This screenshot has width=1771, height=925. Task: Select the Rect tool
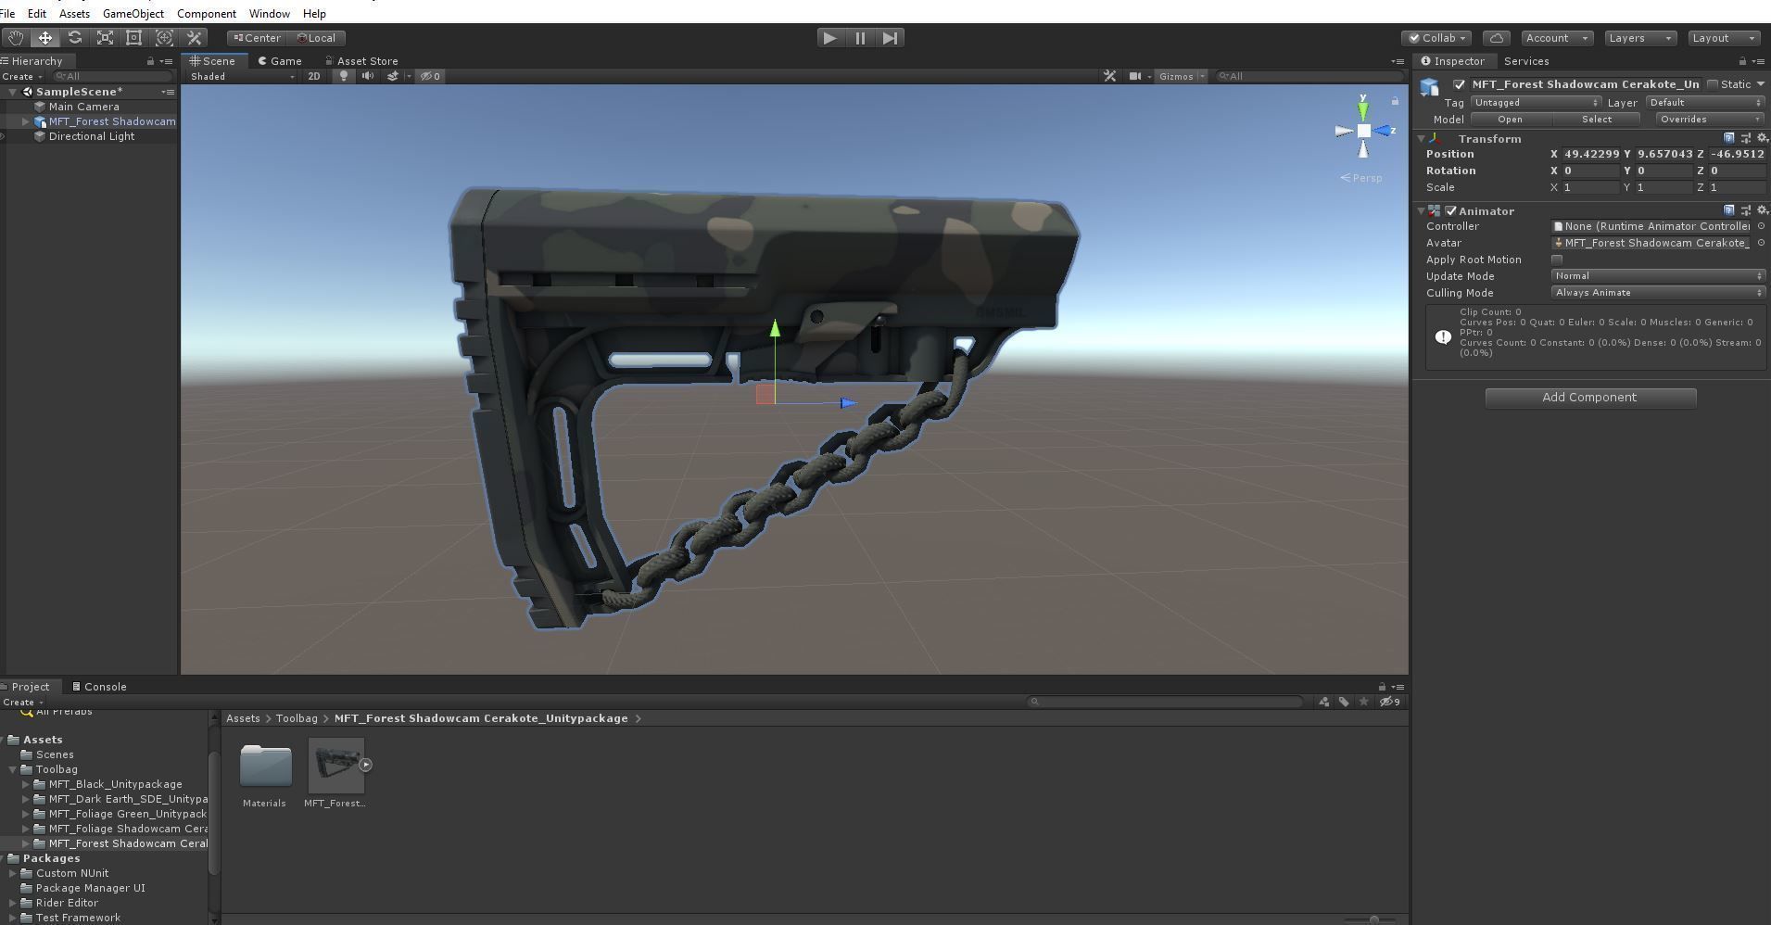pyautogui.click(x=134, y=38)
